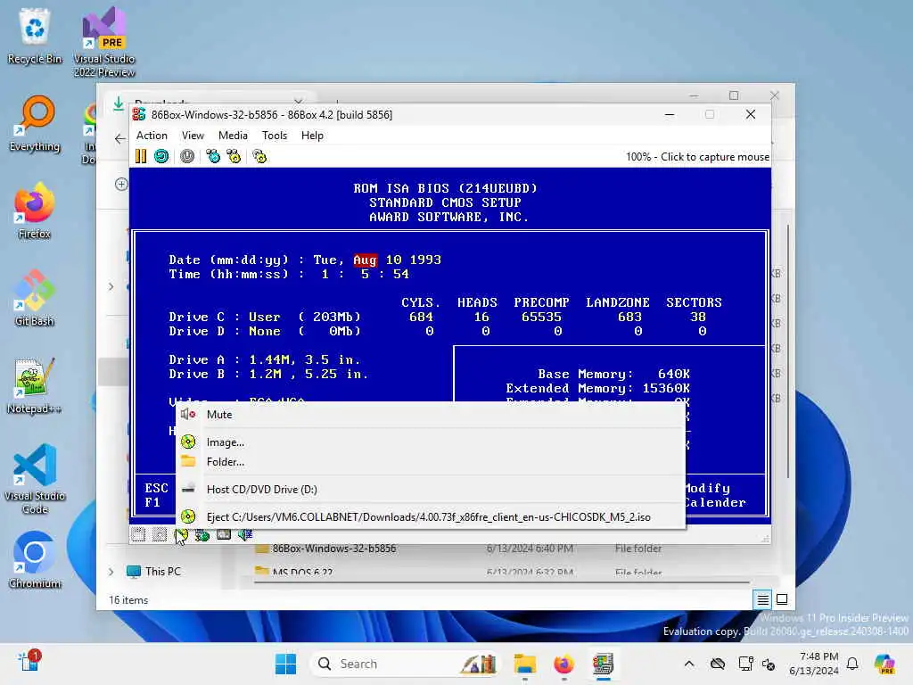The height and width of the screenshot is (685, 913).
Task: Click '6/13/2024 6:40 PM' date cell
Action: pos(530,549)
